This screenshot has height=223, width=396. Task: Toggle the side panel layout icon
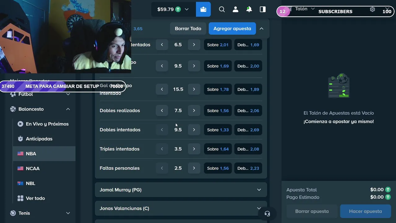(x=263, y=9)
